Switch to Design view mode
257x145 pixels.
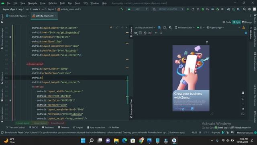coord(247,22)
